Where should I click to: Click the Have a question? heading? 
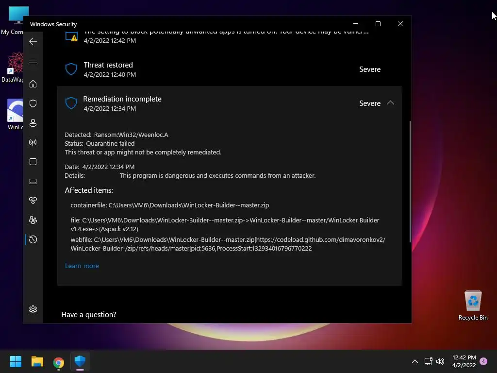pos(89,315)
